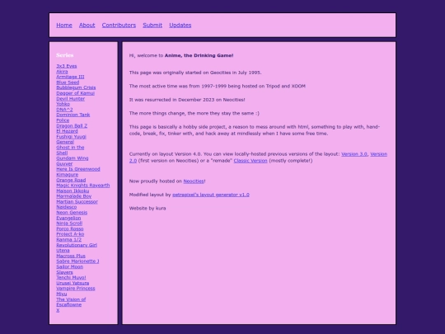Select Ninja Scroll in the list
The image size is (445, 334).
point(69,223)
